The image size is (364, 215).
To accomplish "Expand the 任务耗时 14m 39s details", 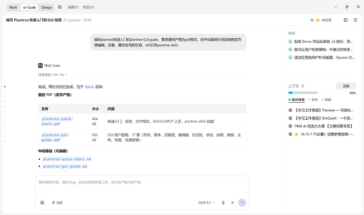I will click(52, 75).
